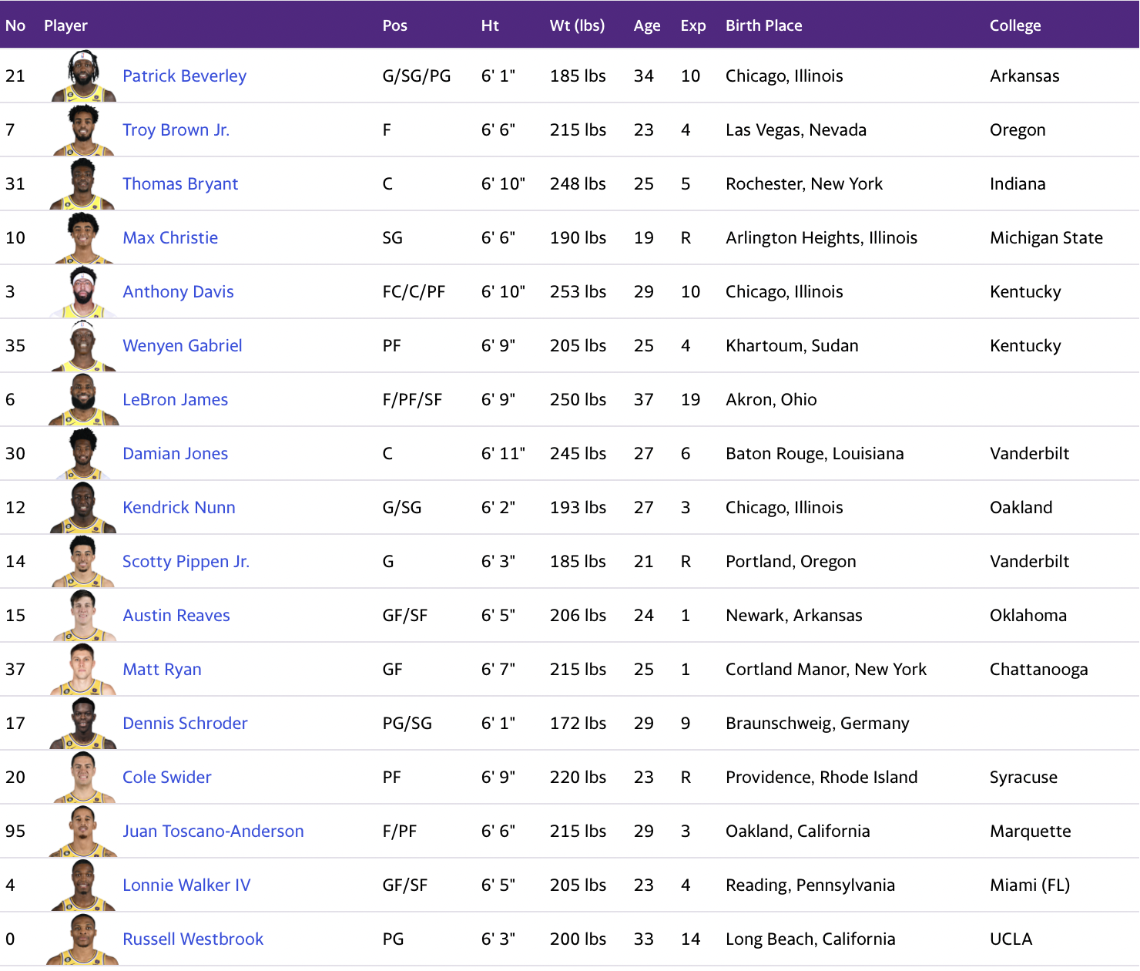Open Kendrick Nunn's player page
Viewport: 1140px width, 971px height.
coord(179,507)
